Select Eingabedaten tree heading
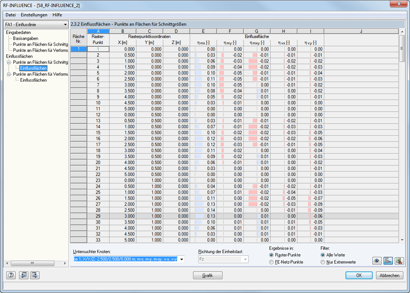This screenshot has width=410, height=293. point(18,32)
